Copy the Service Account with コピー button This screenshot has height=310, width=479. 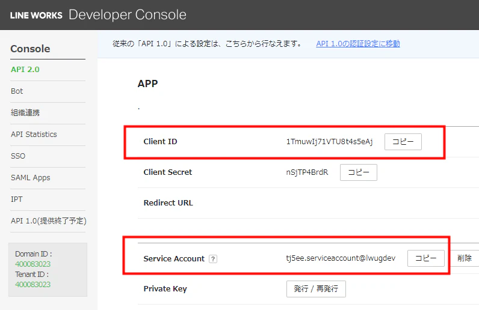coord(426,258)
